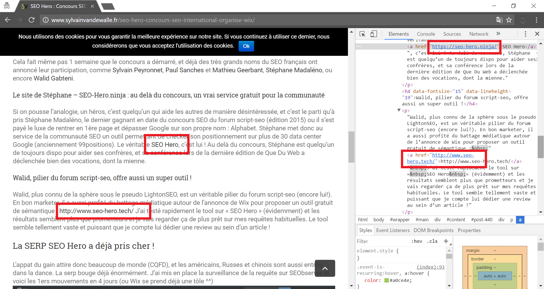Open the site information icon in address bar
This screenshot has width=544, height=289.
[45, 20]
